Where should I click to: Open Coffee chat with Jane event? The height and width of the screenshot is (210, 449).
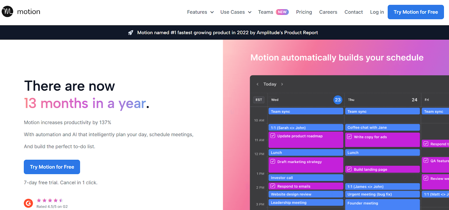(382, 127)
